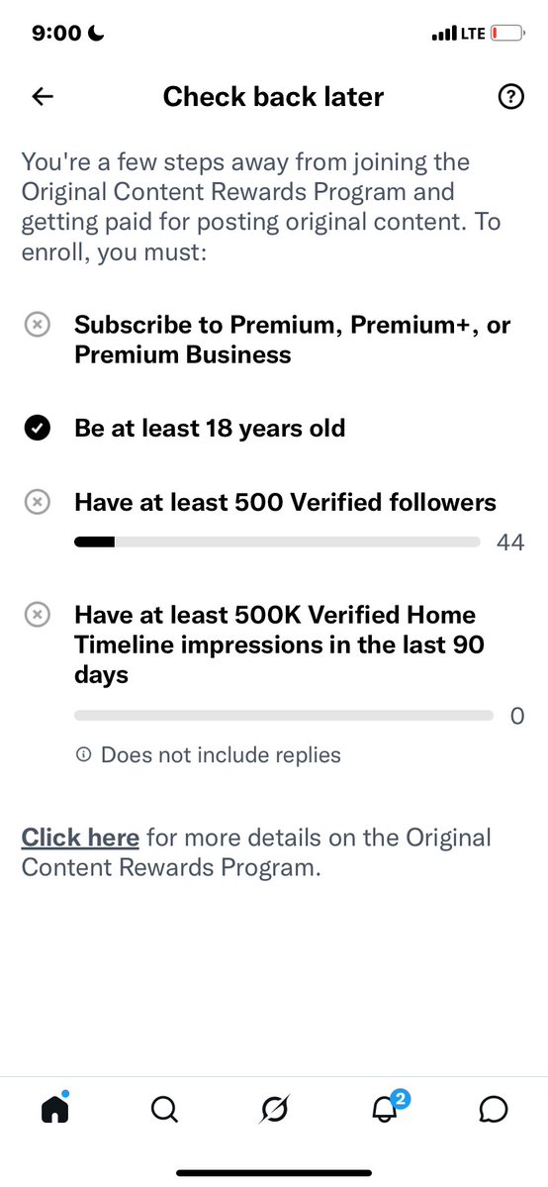Tap 'Subscribe to Premium, Premium+, or Premium Business'

point(292,340)
